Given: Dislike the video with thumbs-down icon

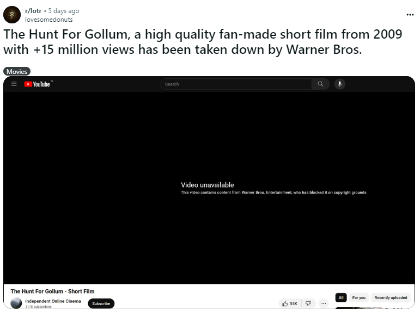Looking at the screenshot, I should pos(308,303).
